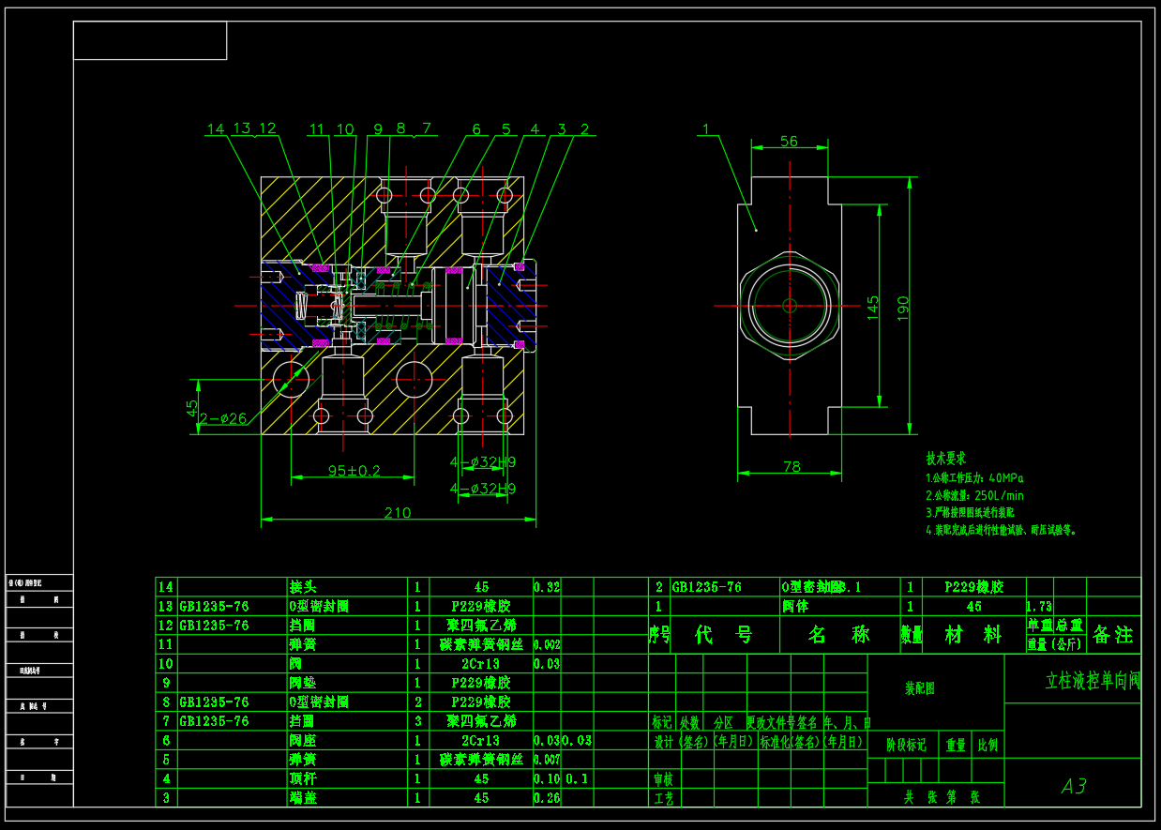Image resolution: width=1161 pixels, height=830 pixels.
Task: Select part row 接头 in the parts list
Action: click(x=302, y=586)
